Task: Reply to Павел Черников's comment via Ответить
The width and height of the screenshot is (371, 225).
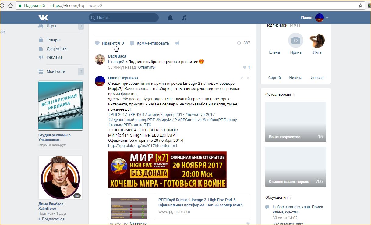Action: click(x=138, y=223)
